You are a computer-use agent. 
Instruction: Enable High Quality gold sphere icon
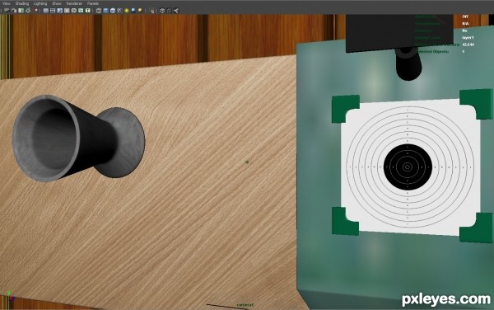[x=140, y=11]
